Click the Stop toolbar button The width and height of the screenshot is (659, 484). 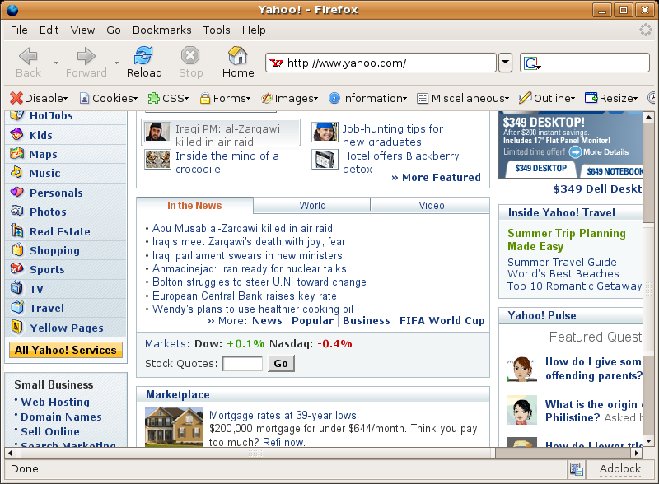pos(190,63)
